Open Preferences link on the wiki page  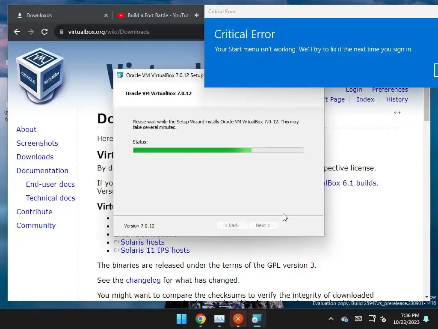coord(390,90)
